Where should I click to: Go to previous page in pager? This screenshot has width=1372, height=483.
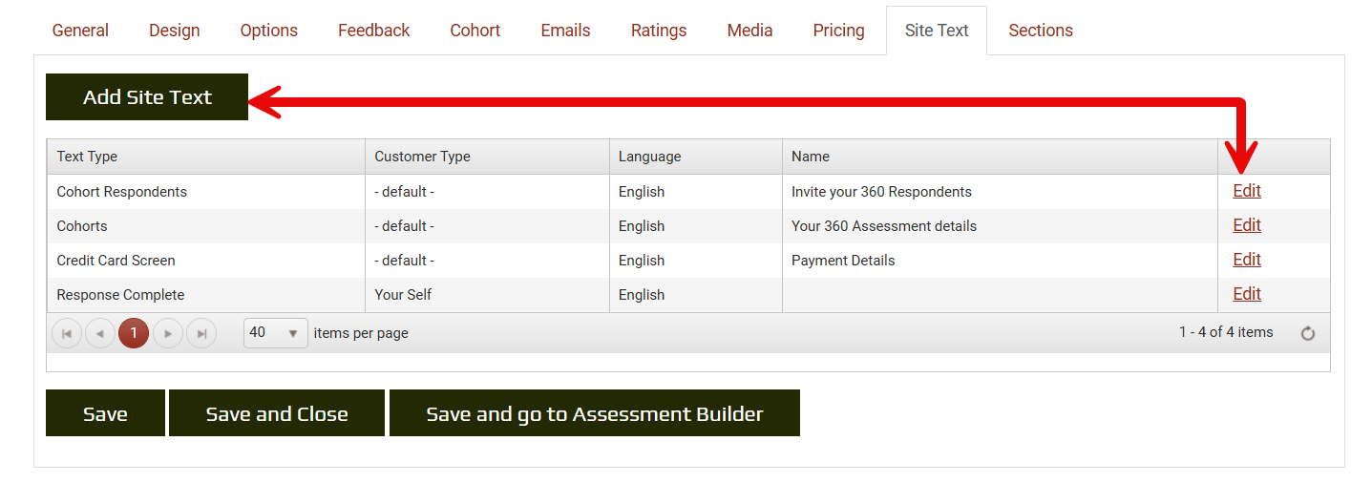100,333
